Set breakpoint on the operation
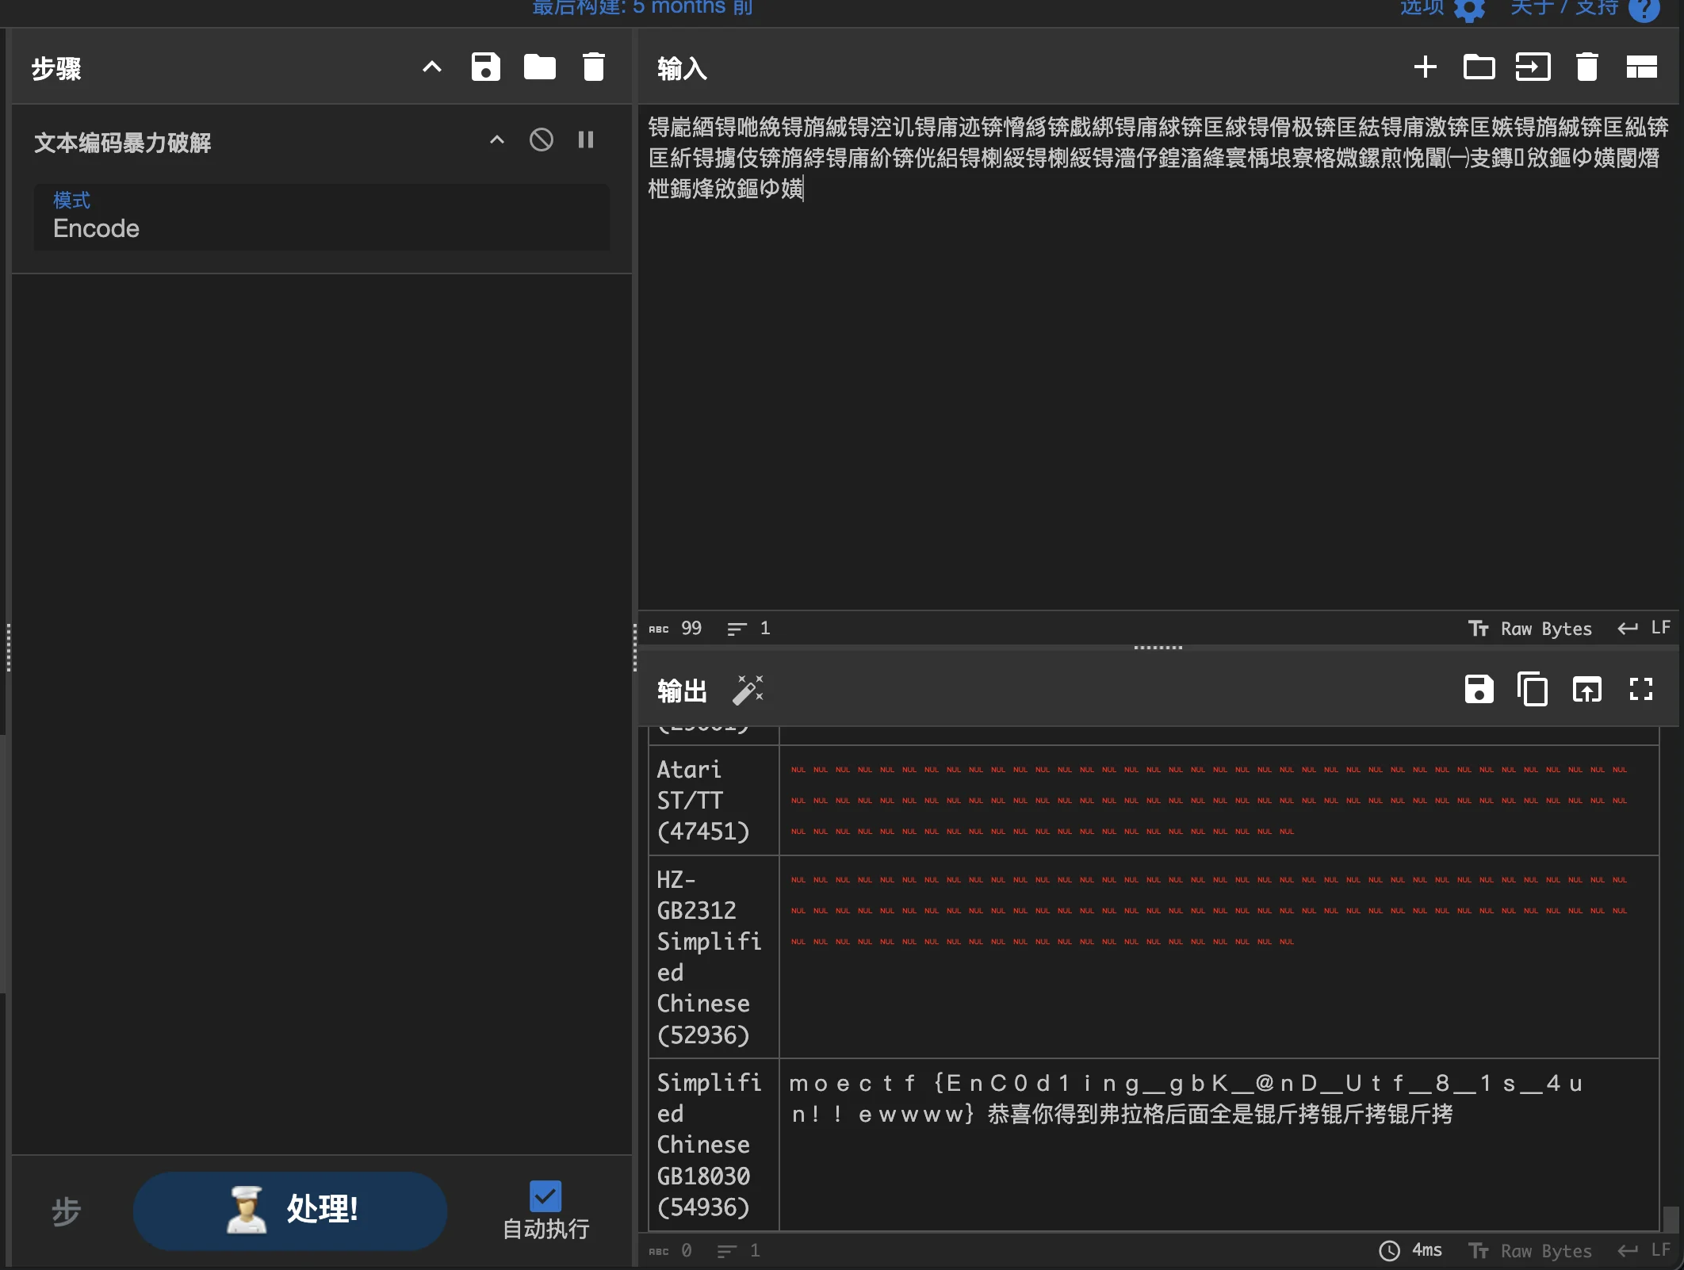 click(586, 140)
